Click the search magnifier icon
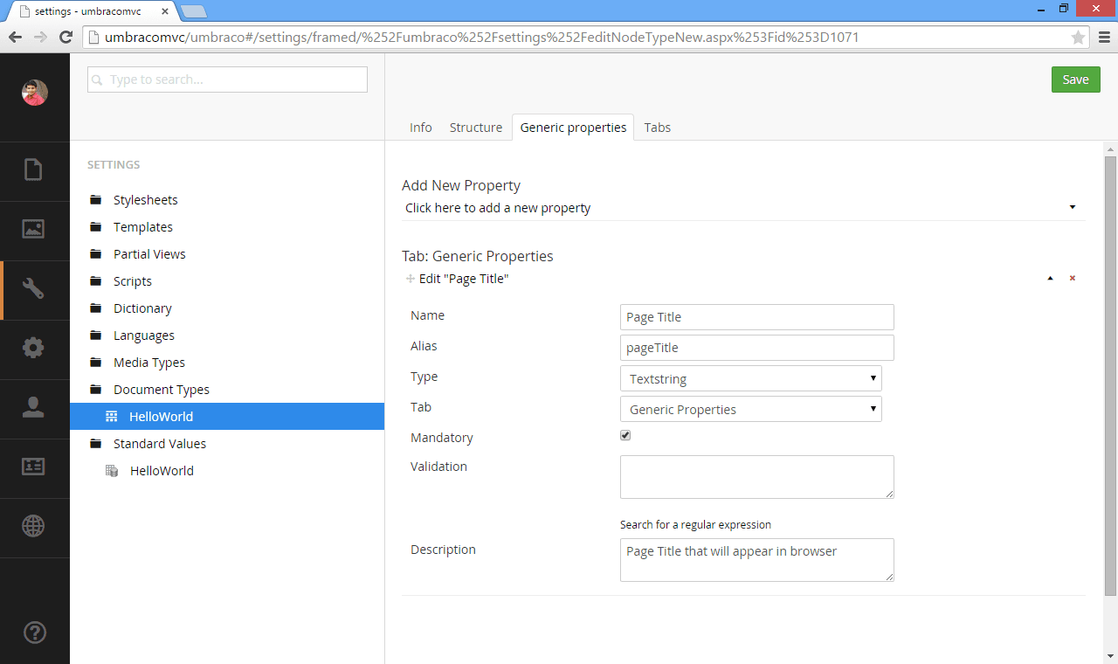1118x664 pixels. click(99, 79)
